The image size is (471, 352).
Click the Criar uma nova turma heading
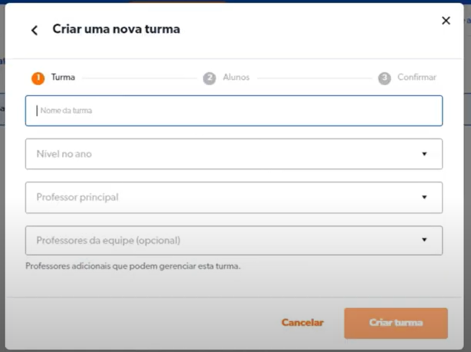116,30
